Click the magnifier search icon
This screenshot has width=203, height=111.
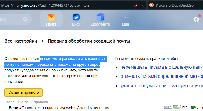tap(25, 19)
